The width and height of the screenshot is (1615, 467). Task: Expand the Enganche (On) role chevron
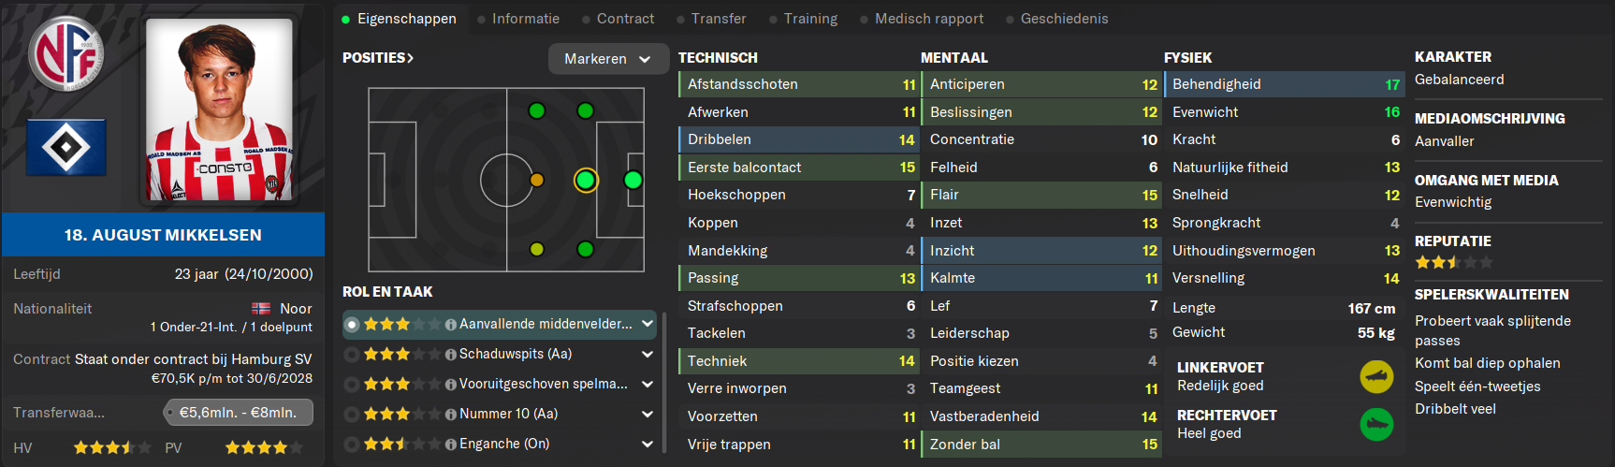[x=647, y=445]
